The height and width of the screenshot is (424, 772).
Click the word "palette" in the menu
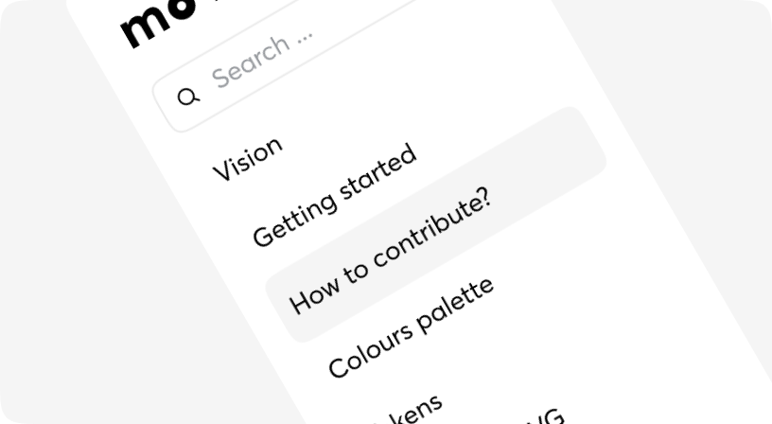455,306
